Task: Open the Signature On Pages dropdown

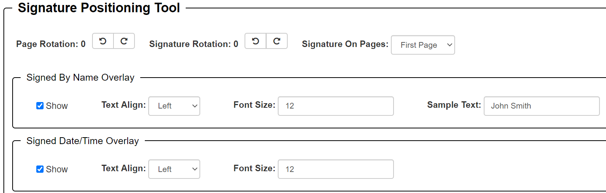Action: 423,45
